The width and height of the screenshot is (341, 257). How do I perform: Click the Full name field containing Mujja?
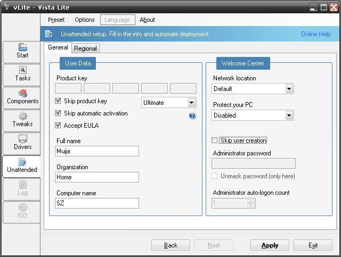pos(97,151)
